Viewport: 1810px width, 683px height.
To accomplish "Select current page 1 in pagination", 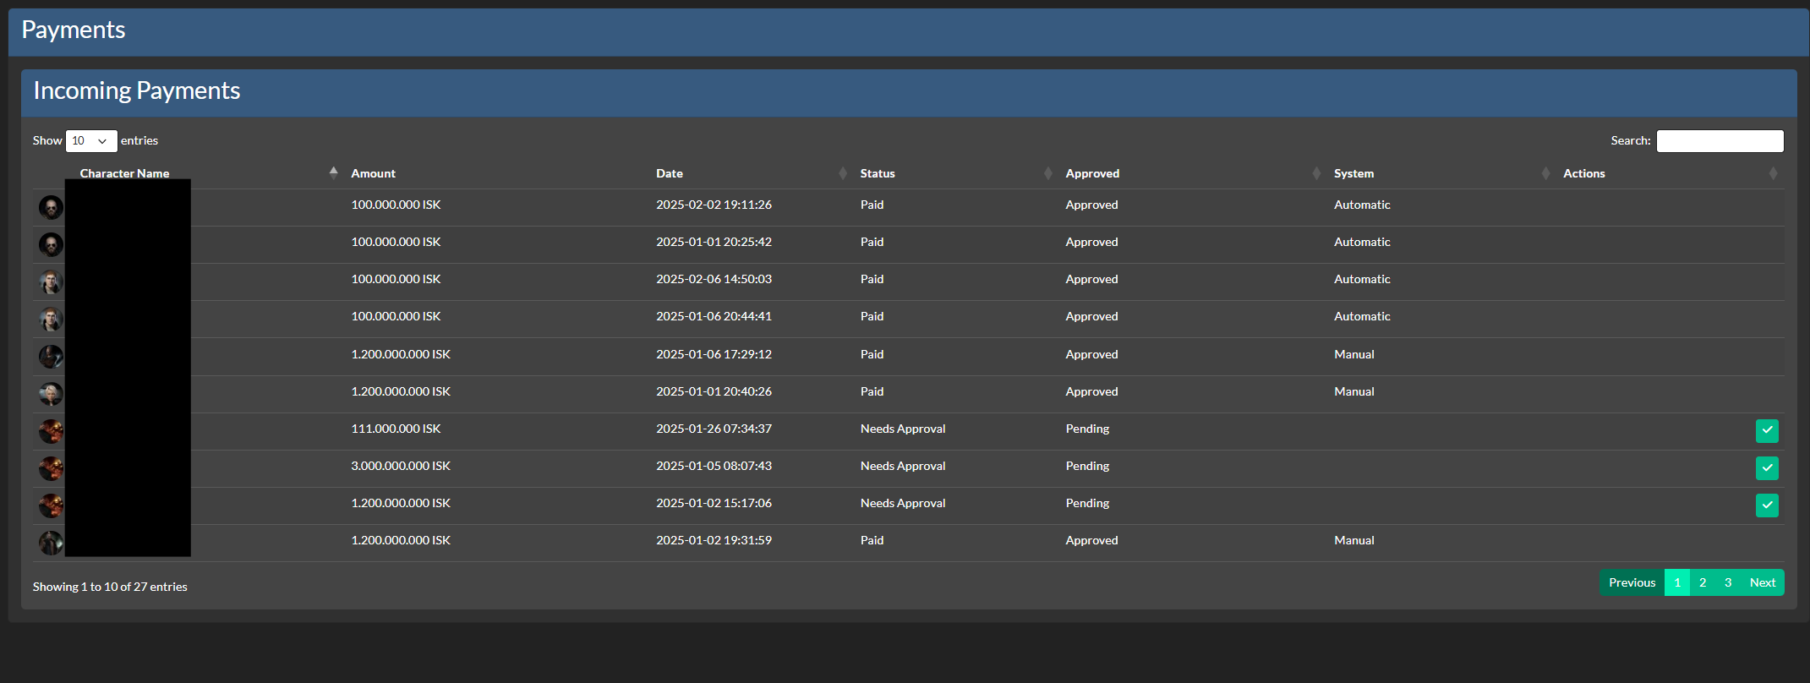I will [1677, 582].
